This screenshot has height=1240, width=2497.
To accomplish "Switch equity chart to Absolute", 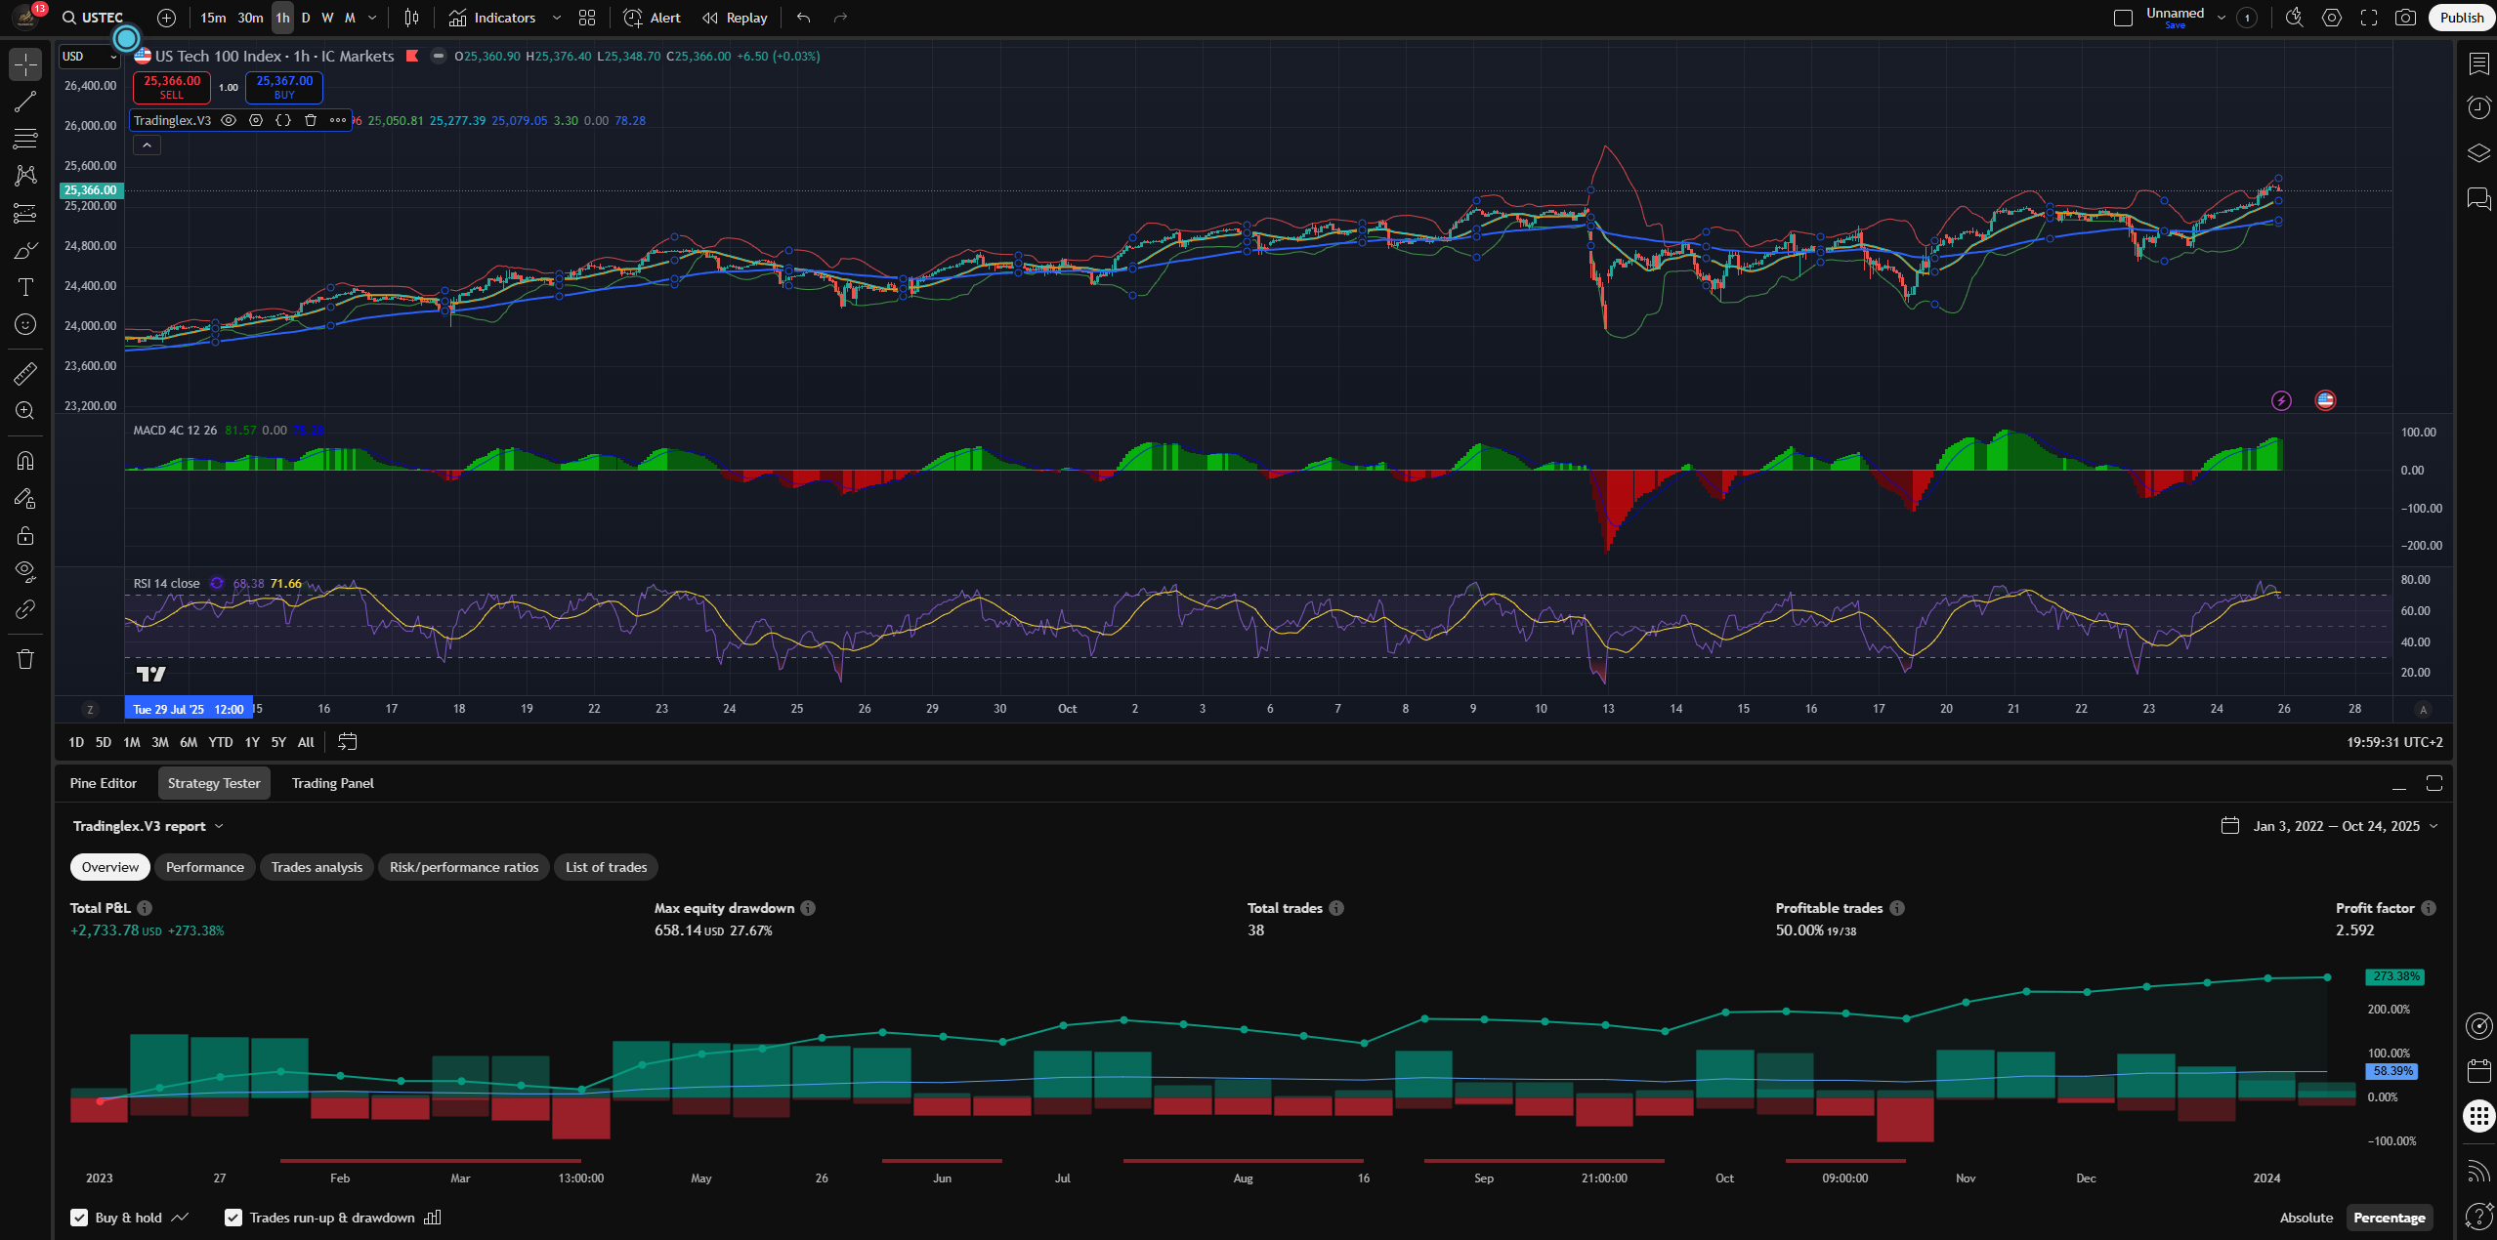I will (2306, 1218).
